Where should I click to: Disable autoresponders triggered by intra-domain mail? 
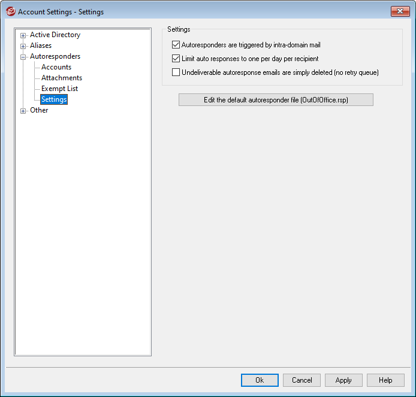176,45
